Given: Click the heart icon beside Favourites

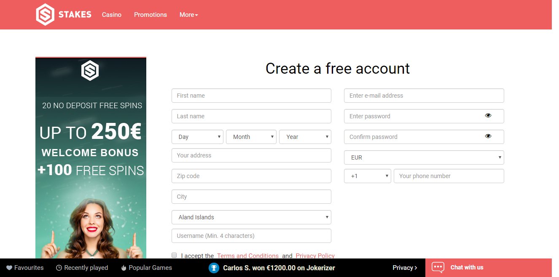Looking at the screenshot, I should (x=9, y=268).
